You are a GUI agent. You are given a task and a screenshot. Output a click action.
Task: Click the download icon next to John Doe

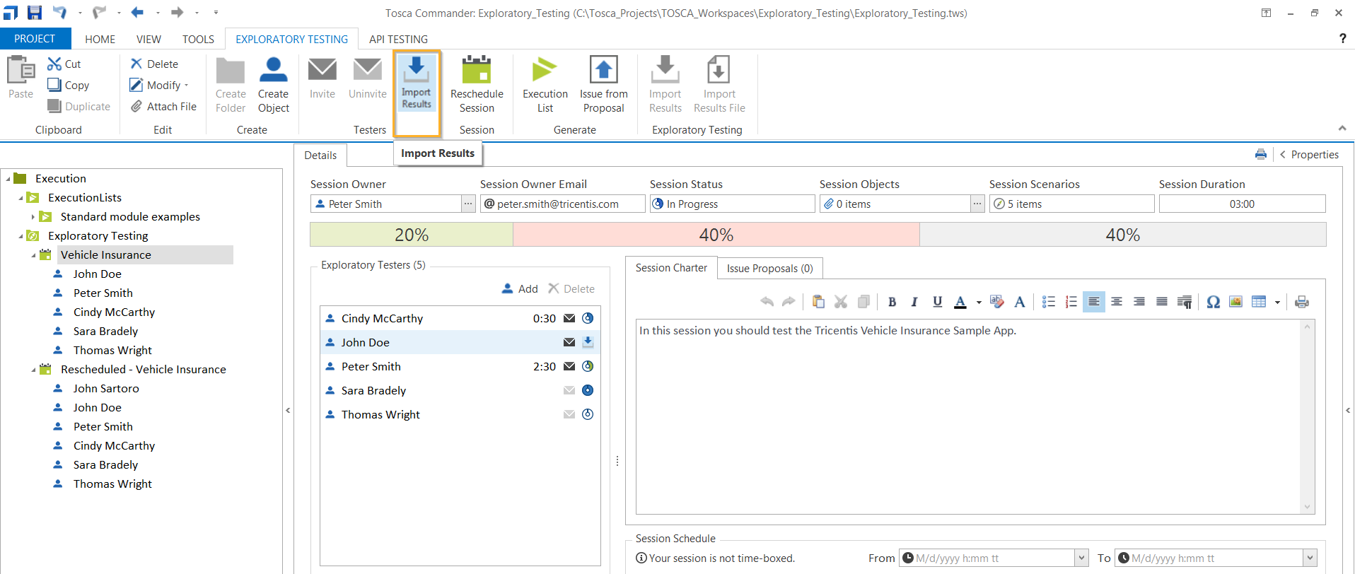coord(588,343)
